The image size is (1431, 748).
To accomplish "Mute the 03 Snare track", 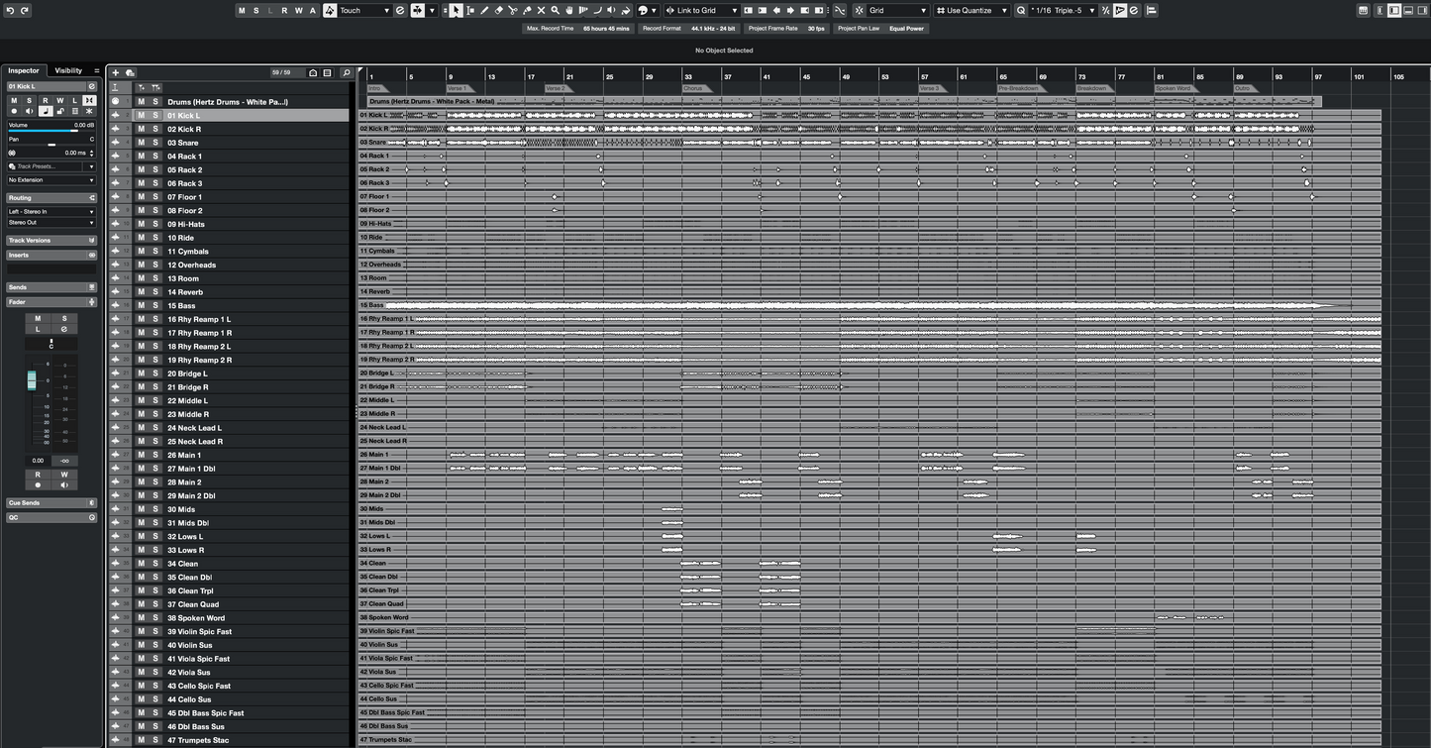I will 140,143.
